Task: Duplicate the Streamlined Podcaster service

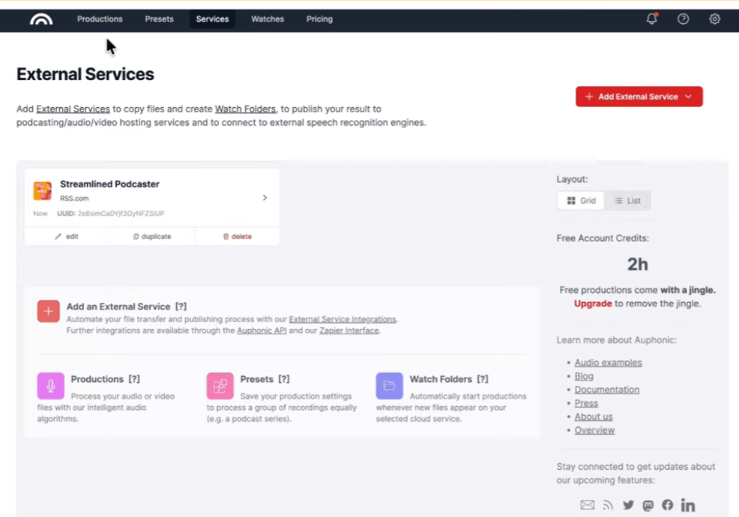Action: coord(152,237)
